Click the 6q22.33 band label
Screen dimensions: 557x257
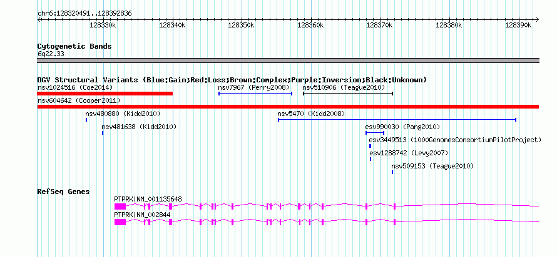click(51, 54)
